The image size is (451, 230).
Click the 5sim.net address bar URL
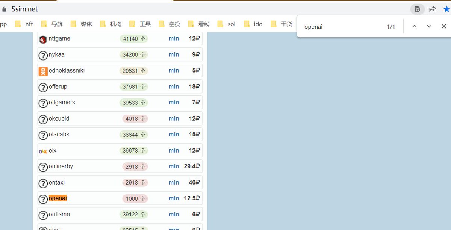tap(25, 9)
